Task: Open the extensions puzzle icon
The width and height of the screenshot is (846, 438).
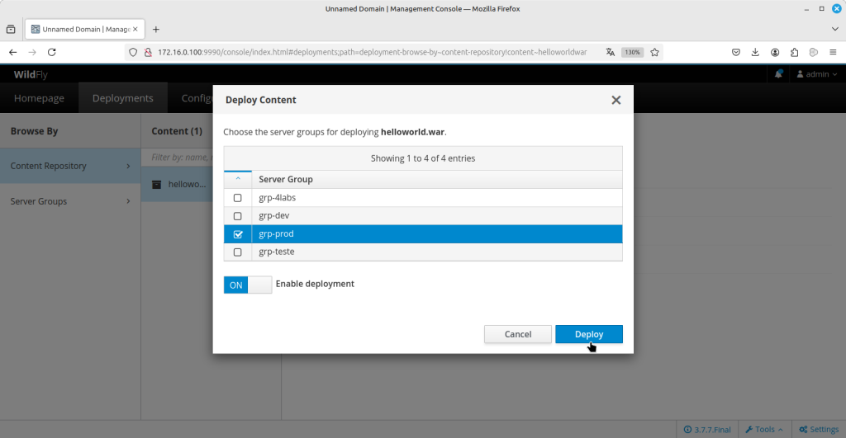Action: (x=795, y=52)
